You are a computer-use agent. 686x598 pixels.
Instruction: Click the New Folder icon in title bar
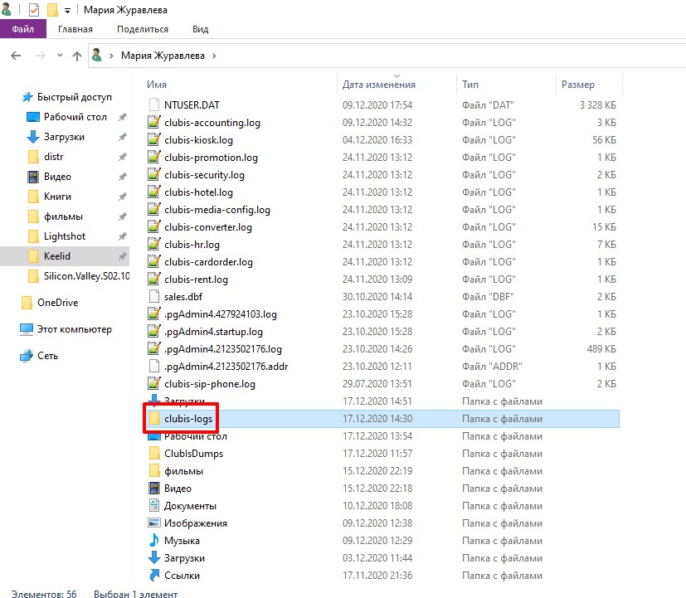click(52, 10)
